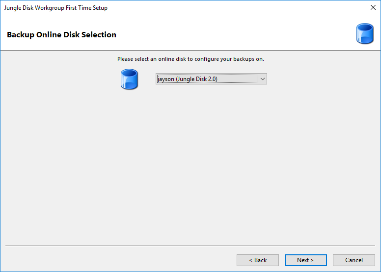381x272 pixels.
Task: Click the 'Please select an online disk' label
Action: [x=190, y=59]
